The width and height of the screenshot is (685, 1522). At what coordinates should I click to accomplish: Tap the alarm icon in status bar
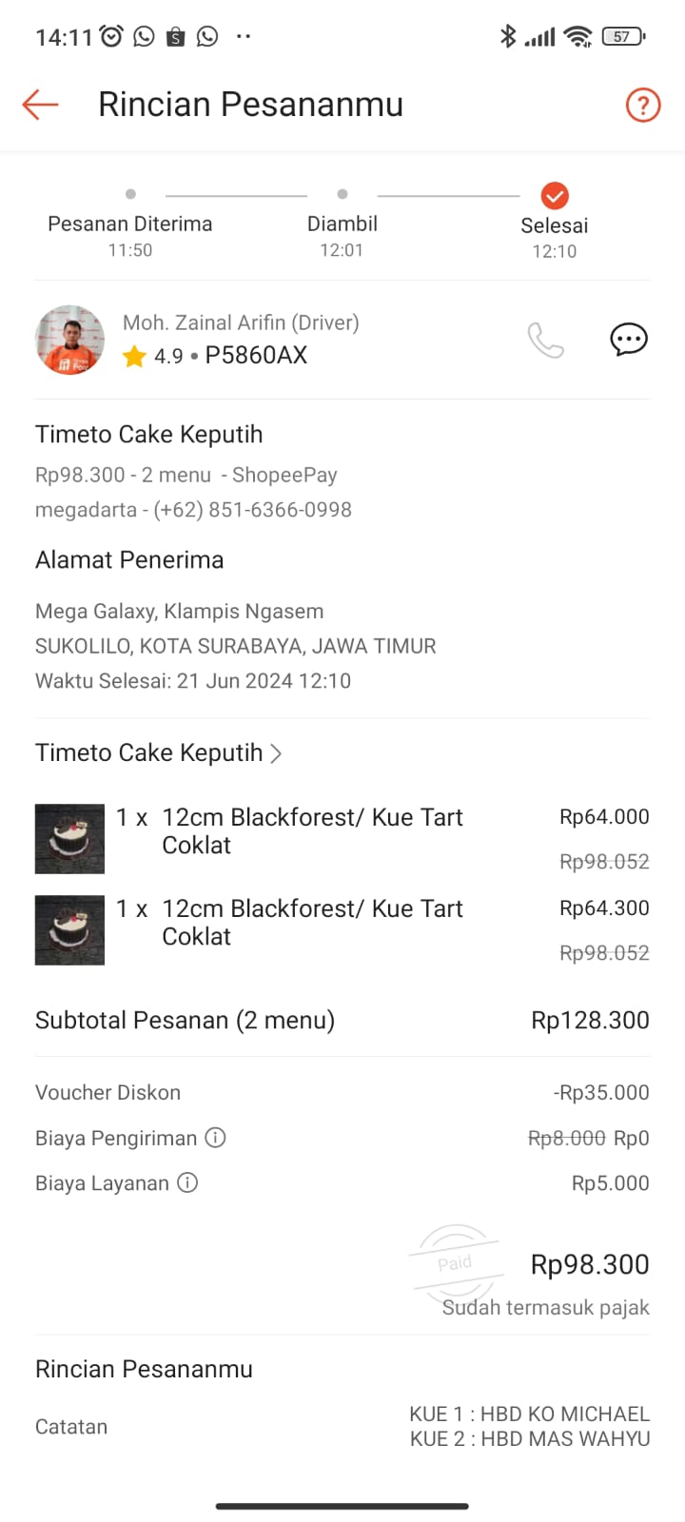[112, 37]
